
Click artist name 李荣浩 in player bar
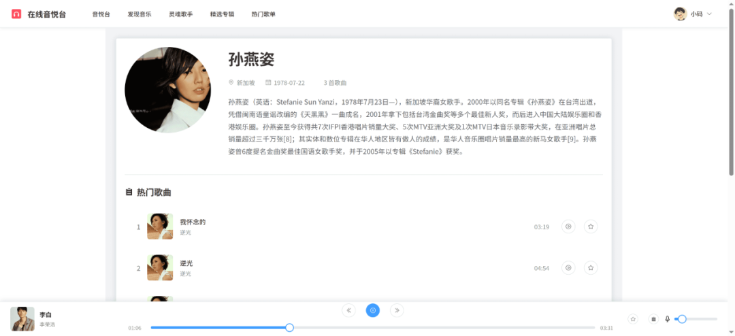point(48,324)
